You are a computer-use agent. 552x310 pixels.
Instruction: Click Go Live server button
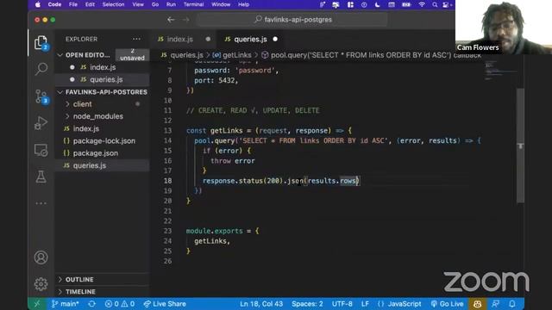click(x=447, y=304)
